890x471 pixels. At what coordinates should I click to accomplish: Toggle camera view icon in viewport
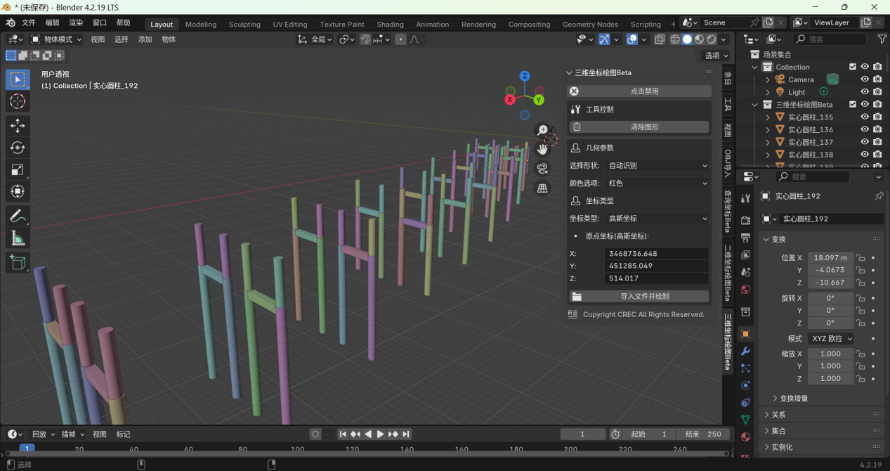542,168
